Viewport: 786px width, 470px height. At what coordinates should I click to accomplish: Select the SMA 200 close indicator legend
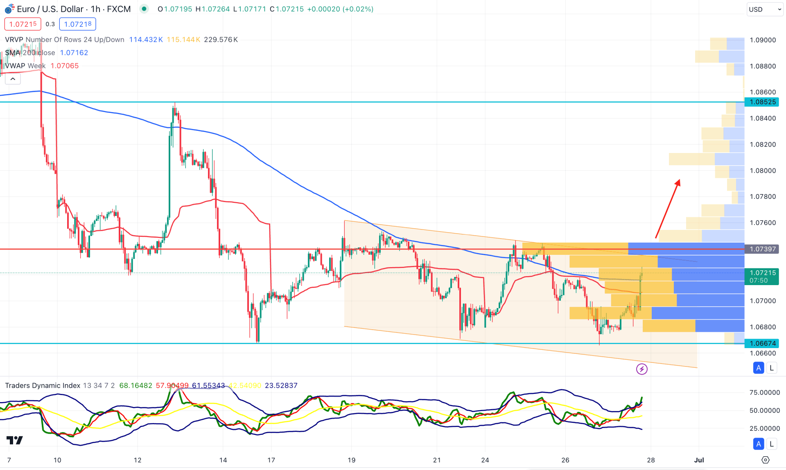tap(30, 53)
